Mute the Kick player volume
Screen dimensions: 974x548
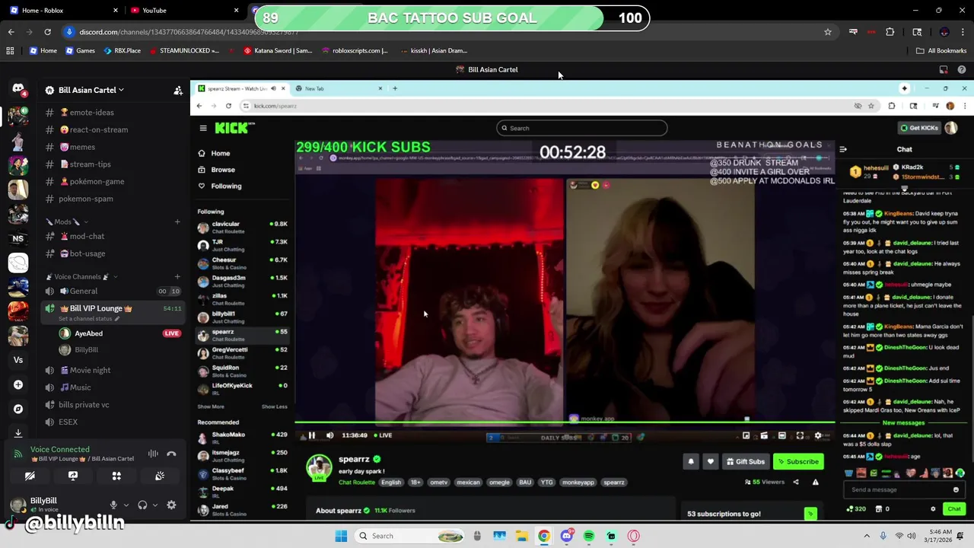tap(330, 435)
